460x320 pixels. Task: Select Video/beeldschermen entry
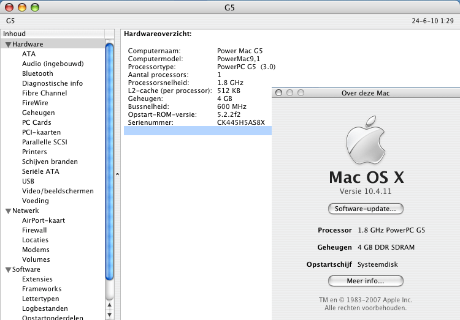(58, 191)
